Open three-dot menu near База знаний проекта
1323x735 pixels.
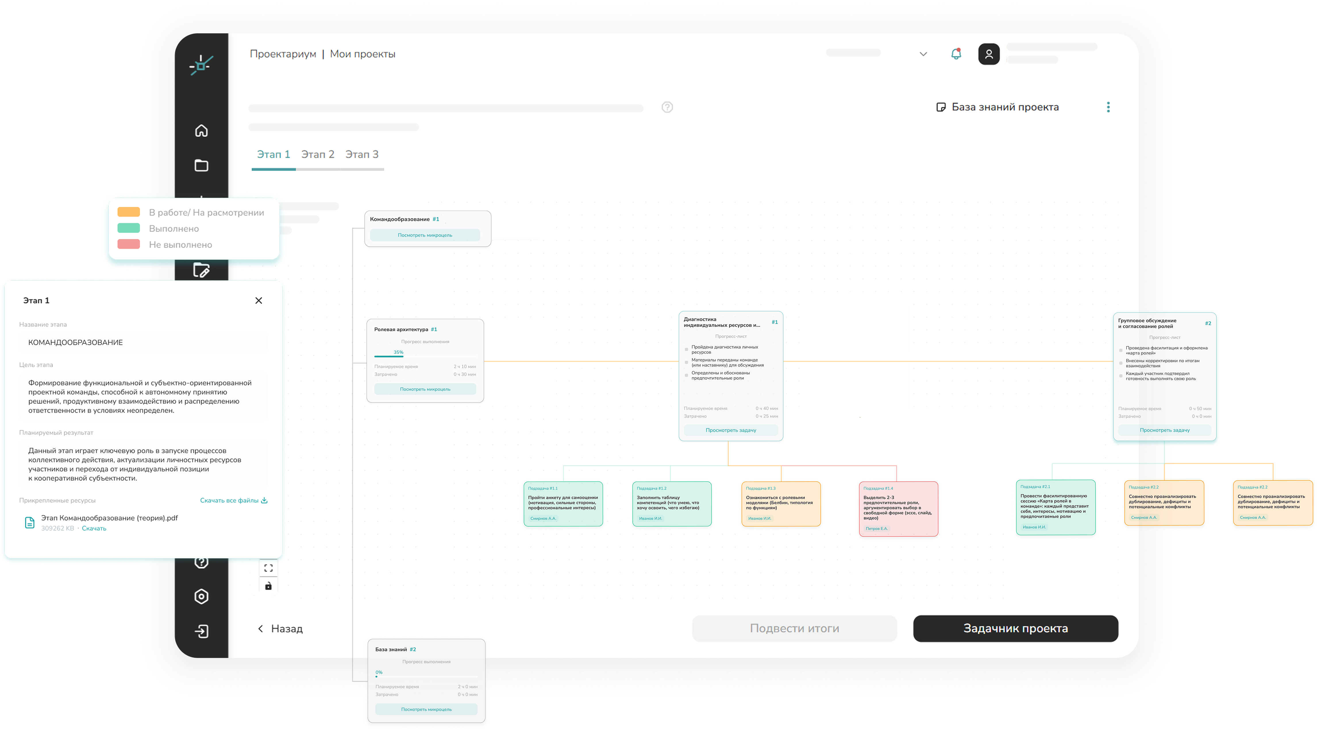[1108, 107]
